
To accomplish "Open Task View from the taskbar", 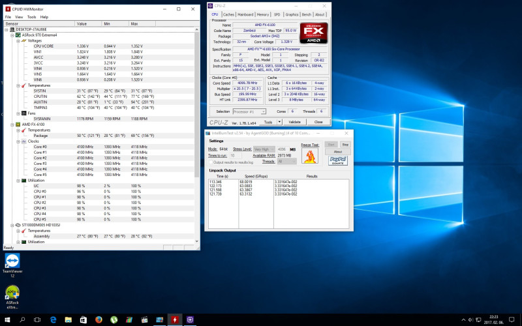I will pyautogui.click(x=37, y=320).
